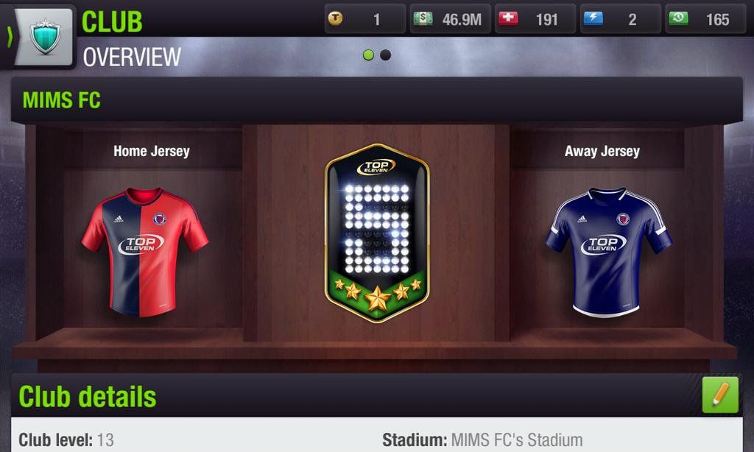Tap the blue lightning boost icon
This screenshot has width=754, height=452.
[x=593, y=18]
